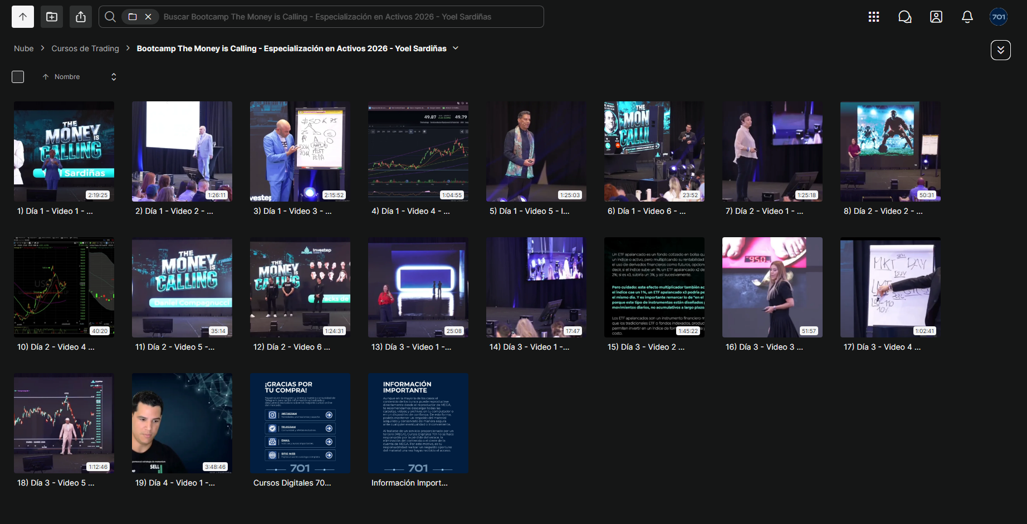Go to Nube breadcrumb

click(x=24, y=48)
